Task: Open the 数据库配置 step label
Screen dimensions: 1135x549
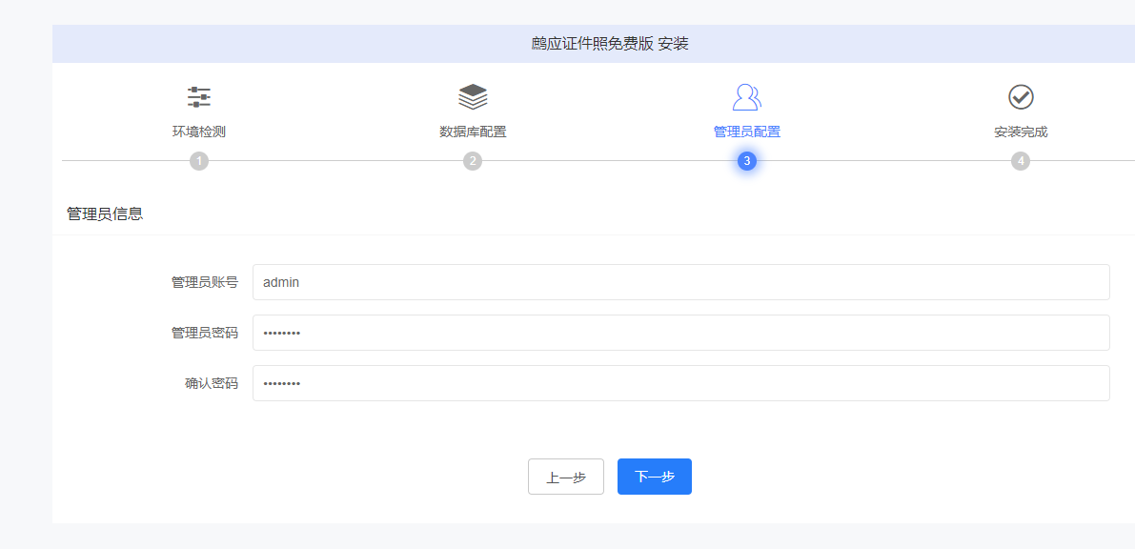Action: point(473,132)
